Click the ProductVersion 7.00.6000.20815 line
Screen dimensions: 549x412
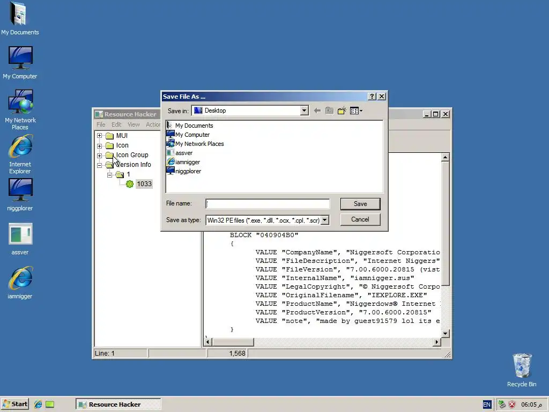tap(343, 312)
